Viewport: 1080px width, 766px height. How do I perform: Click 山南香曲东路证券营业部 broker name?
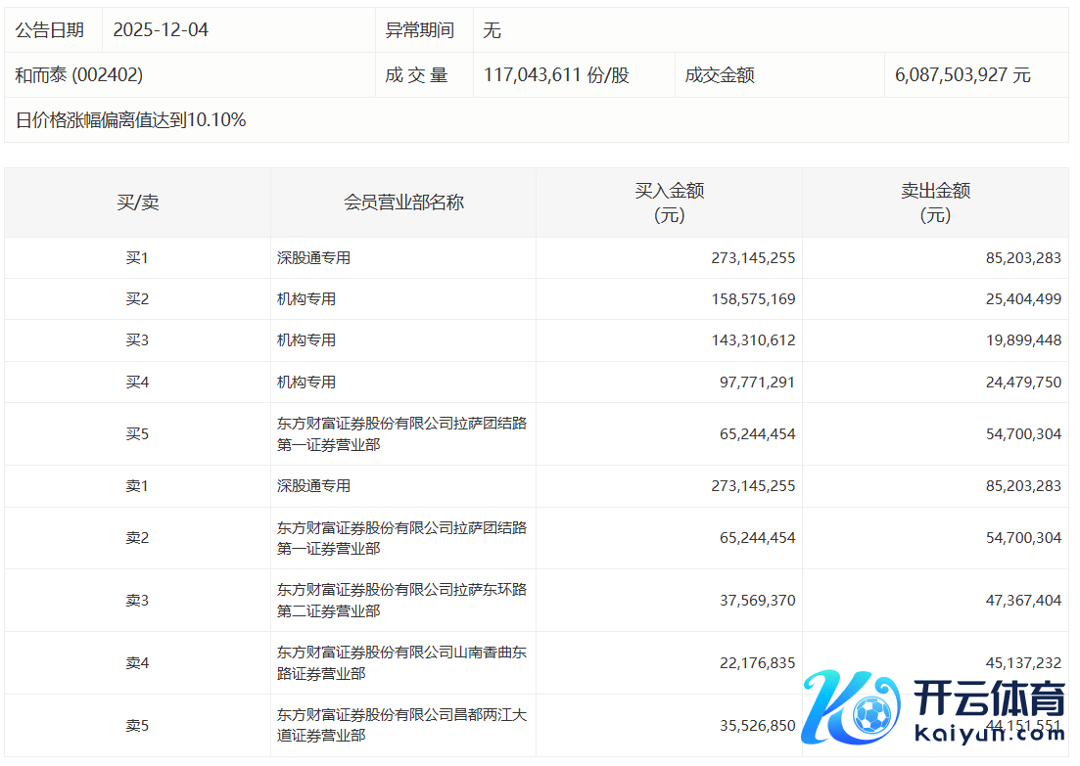click(x=401, y=662)
